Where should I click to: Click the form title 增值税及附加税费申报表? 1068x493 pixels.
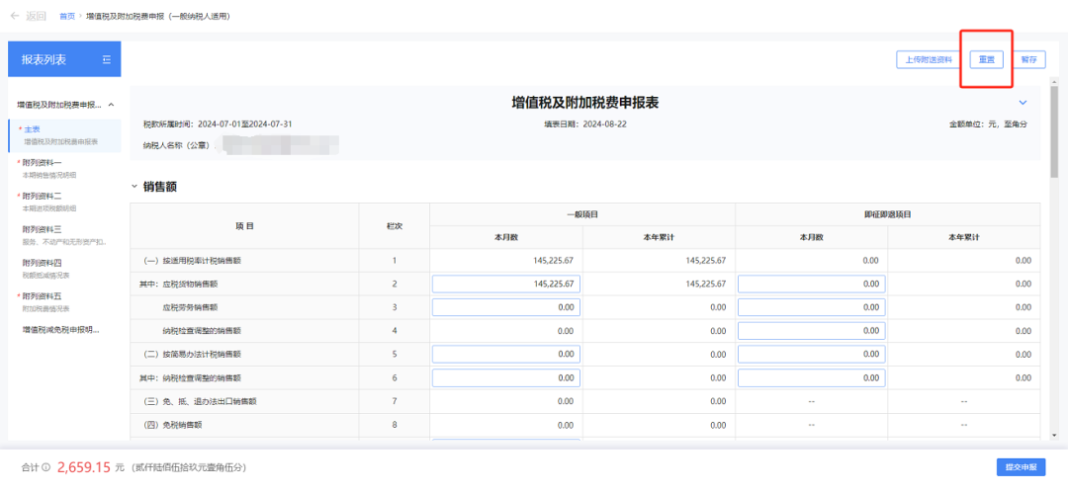585,103
